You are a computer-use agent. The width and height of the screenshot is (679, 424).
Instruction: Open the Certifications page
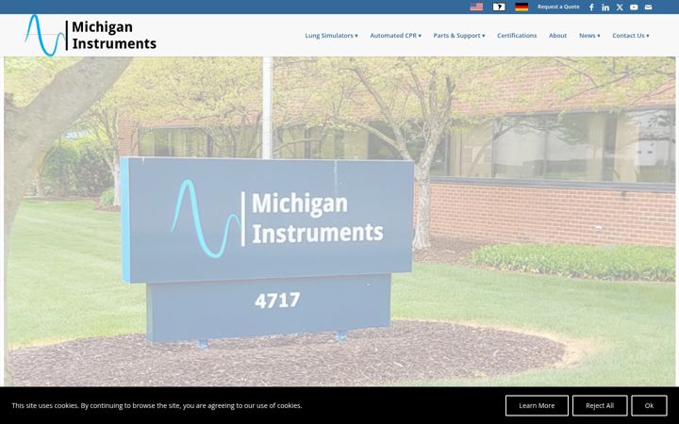click(x=517, y=36)
